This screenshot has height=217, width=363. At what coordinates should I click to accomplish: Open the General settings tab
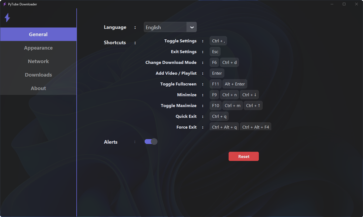pos(38,34)
